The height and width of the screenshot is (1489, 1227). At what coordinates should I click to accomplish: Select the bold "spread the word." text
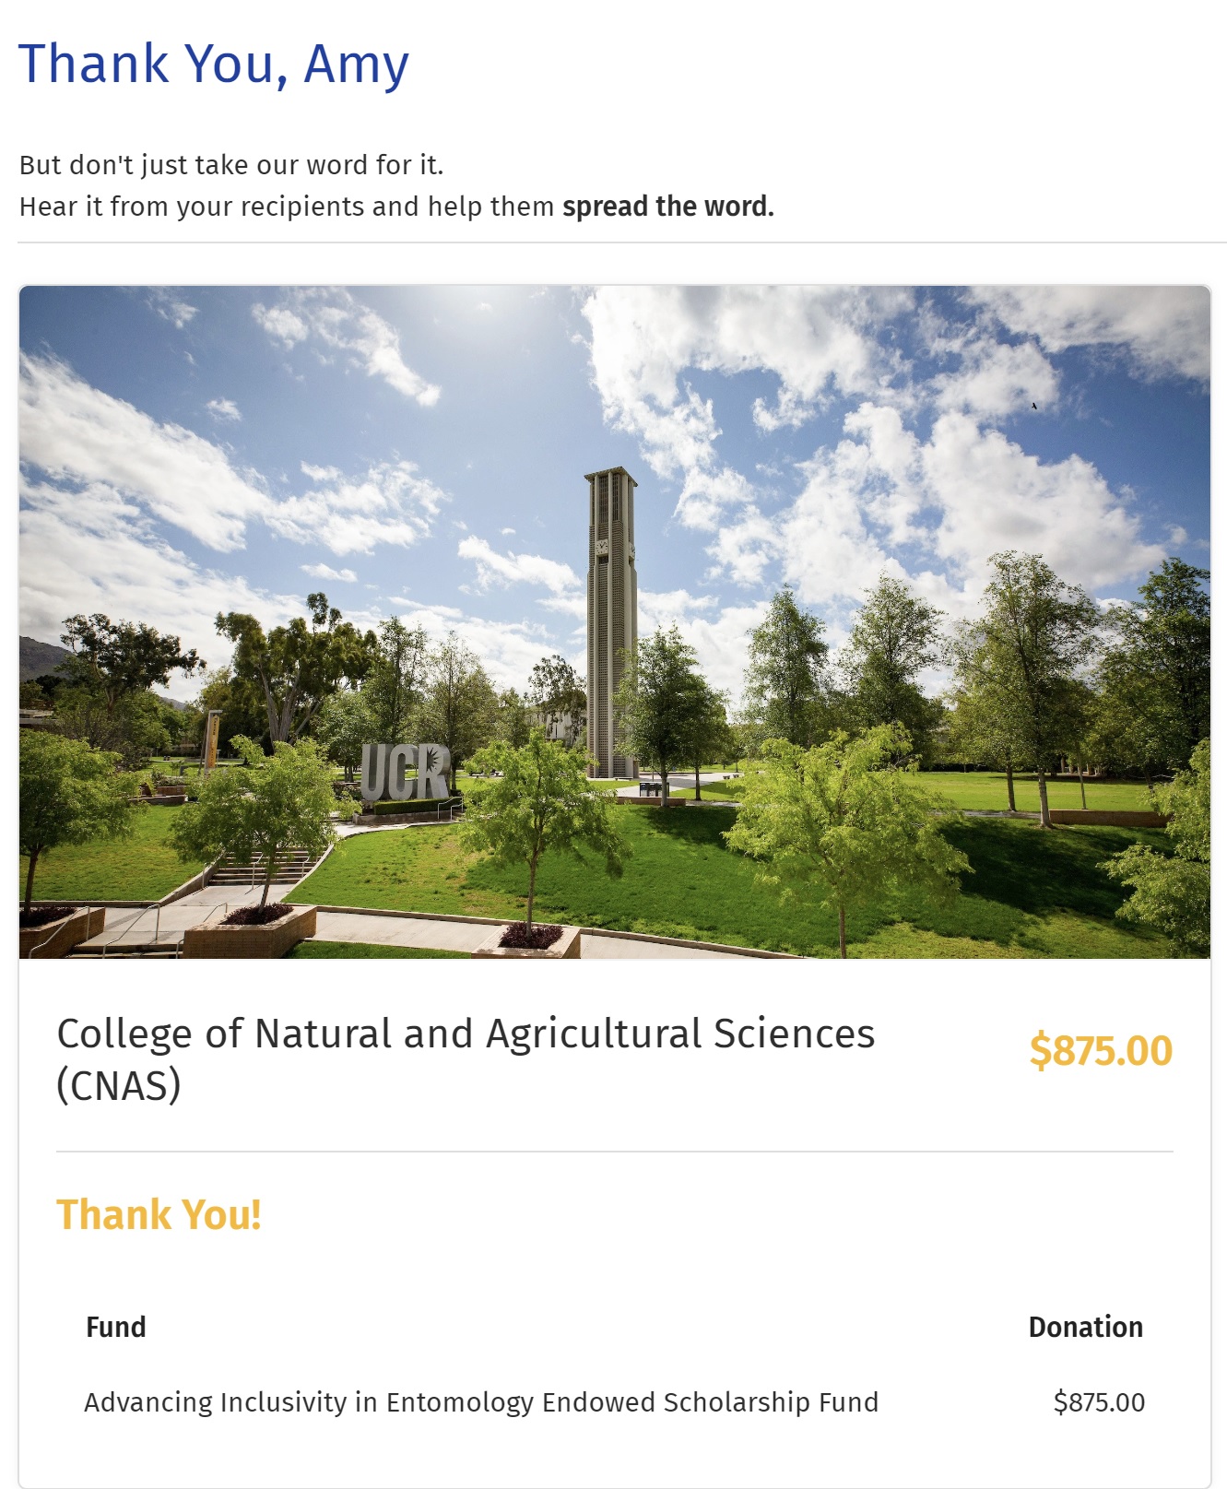668,207
